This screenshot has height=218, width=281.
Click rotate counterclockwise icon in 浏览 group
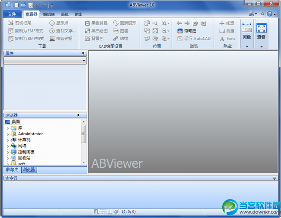pyautogui.click(x=195, y=23)
